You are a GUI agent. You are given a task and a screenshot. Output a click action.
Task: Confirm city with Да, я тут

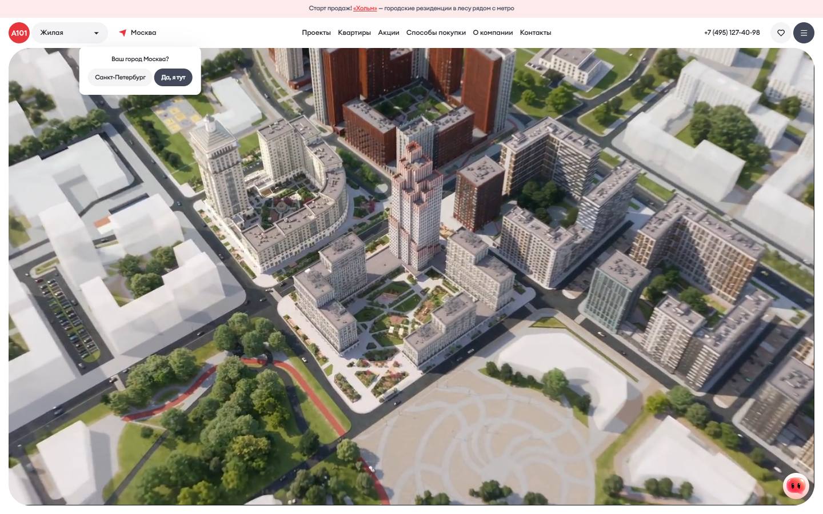pos(173,77)
